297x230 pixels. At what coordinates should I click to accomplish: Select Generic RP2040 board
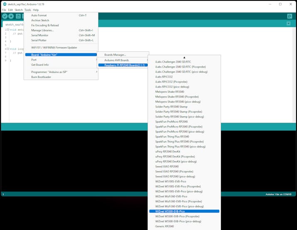pos(184,226)
